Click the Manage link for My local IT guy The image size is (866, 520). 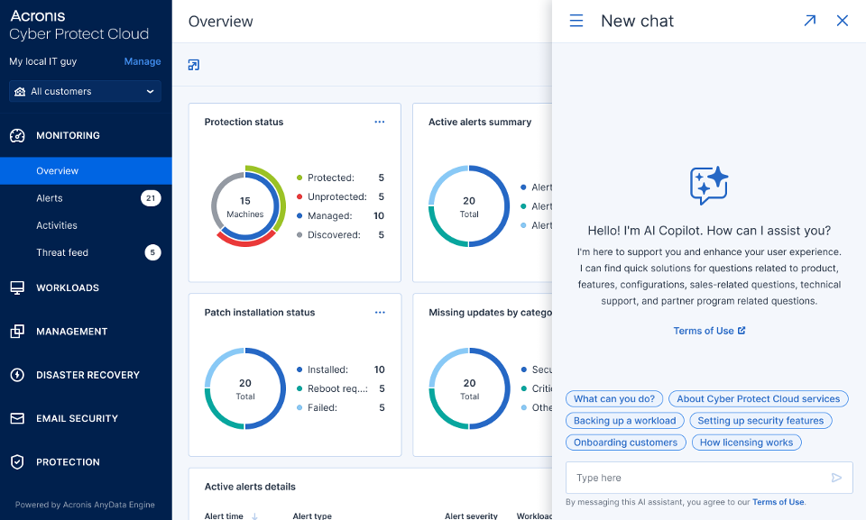click(143, 61)
